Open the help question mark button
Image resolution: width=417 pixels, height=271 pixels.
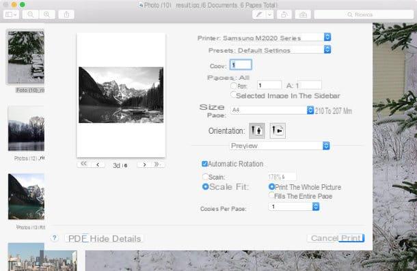pyautogui.click(x=54, y=238)
